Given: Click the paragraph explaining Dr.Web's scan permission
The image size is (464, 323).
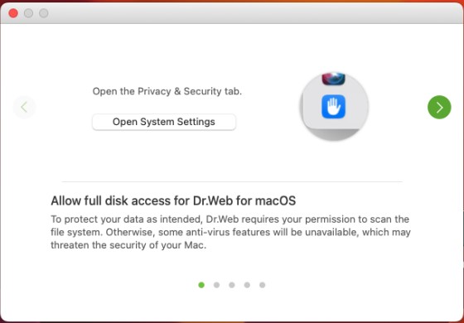Looking at the screenshot, I should coord(230,232).
